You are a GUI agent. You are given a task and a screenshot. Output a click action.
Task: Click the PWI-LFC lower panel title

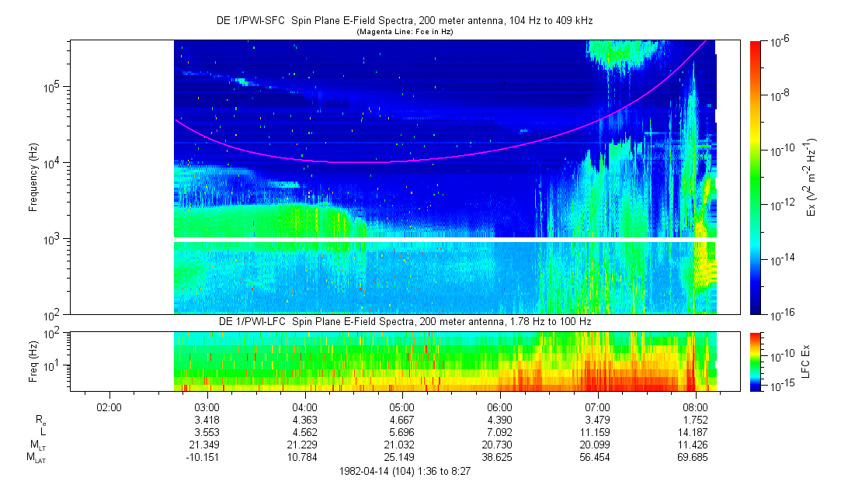404,321
